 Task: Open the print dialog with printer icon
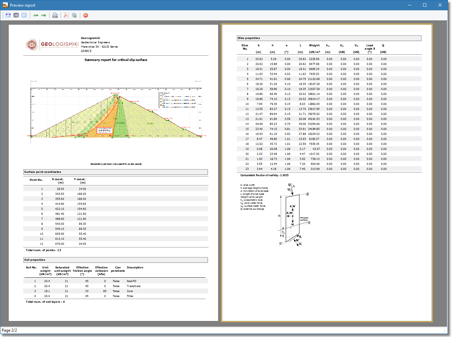pos(55,15)
